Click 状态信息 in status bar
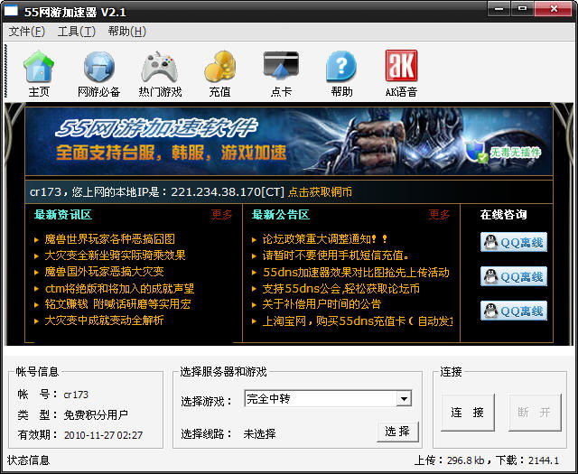Screen dimensions: 578x474 coord(28,460)
